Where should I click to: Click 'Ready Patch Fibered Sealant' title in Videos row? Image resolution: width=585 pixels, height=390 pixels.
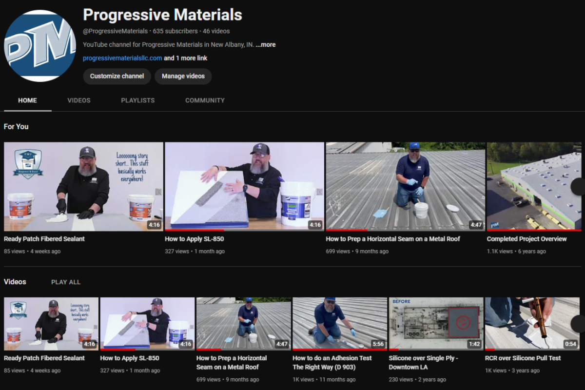44,358
